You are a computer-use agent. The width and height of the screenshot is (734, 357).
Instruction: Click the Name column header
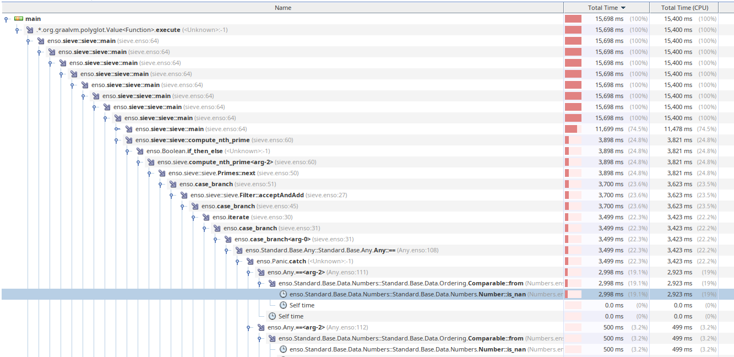(282, 7)
